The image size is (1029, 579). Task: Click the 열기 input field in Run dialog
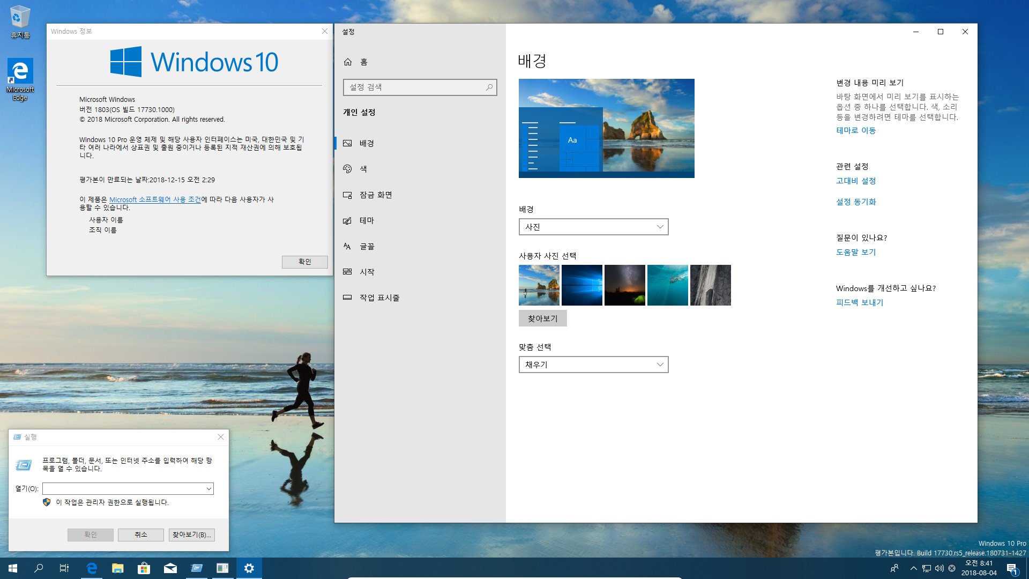click(x=128, y=488)
